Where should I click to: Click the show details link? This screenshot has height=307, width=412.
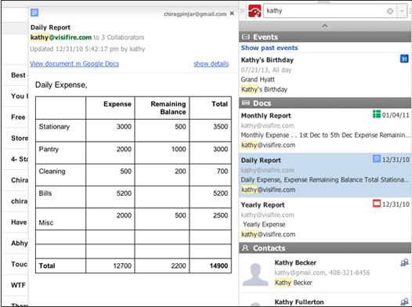tap(211, 63)
